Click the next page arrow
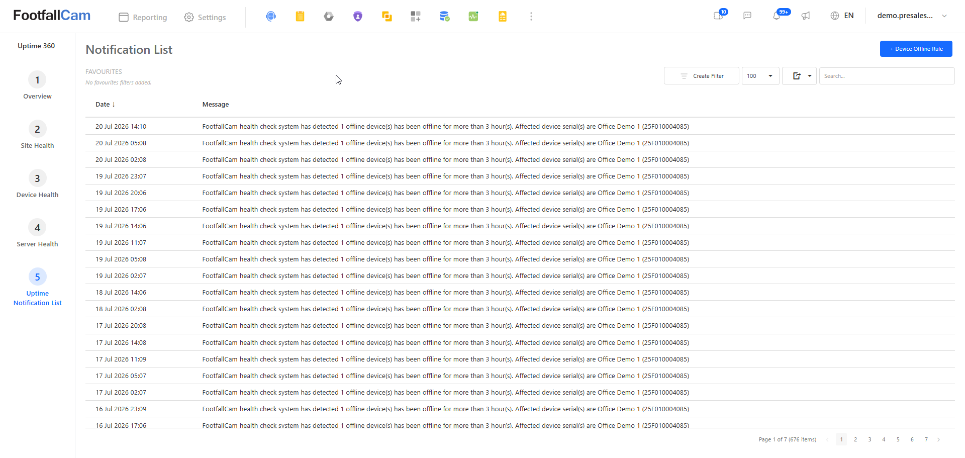The image size is (965, 458). [x=938, y=439]
